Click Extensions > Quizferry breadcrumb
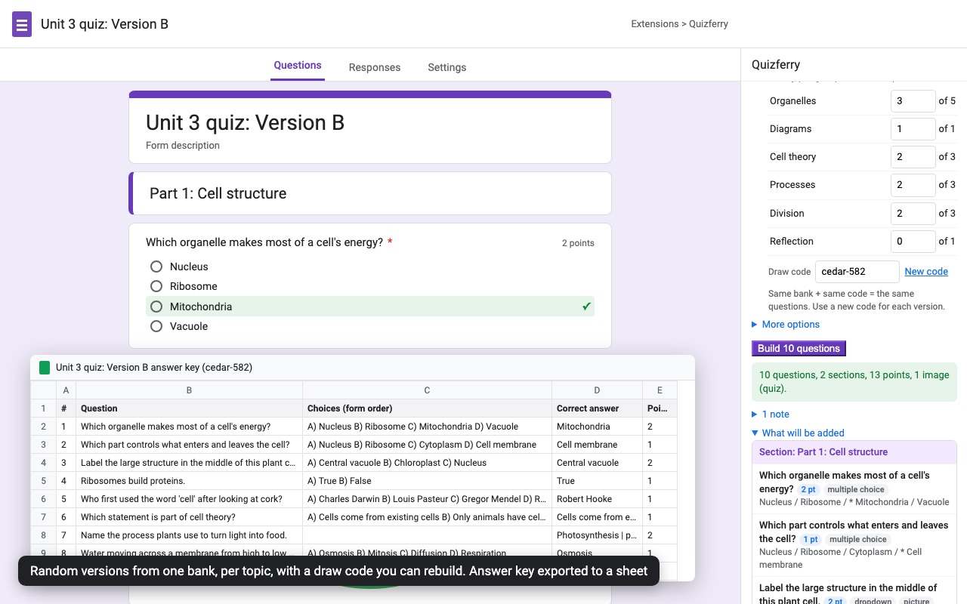The height and width of the screenshot is (604, 967). [x=680, y=24]
